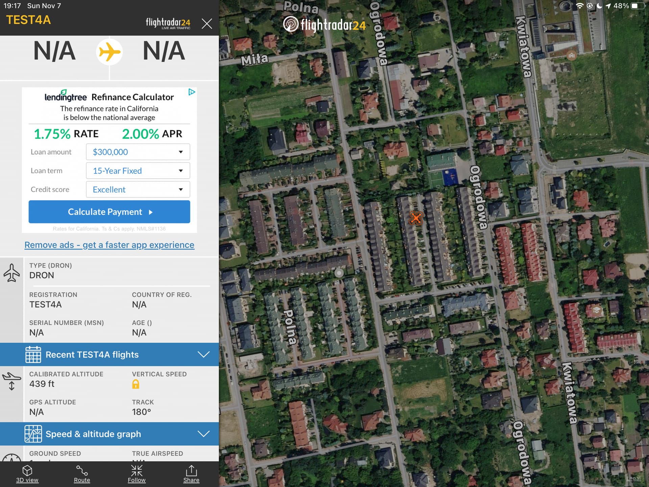The height and width of the screenshot is (487, 649).
Task: Tap the gray location dot on map
Action: tap(339, 273)
